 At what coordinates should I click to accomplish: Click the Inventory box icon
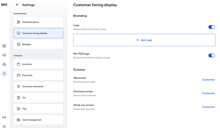coord(18,64)
